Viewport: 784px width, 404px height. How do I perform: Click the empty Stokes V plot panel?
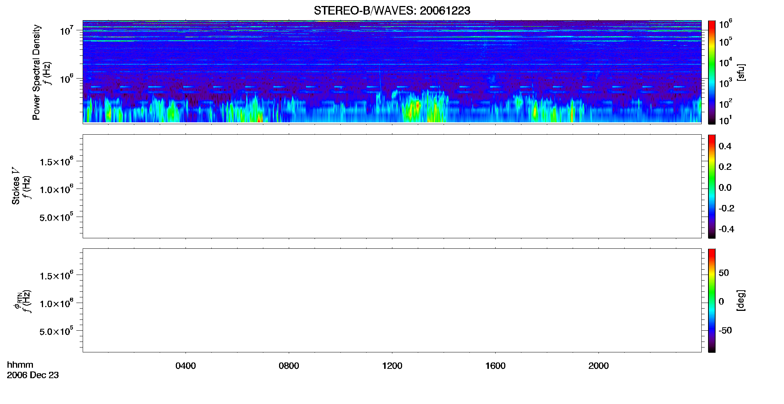click(392, 186)
